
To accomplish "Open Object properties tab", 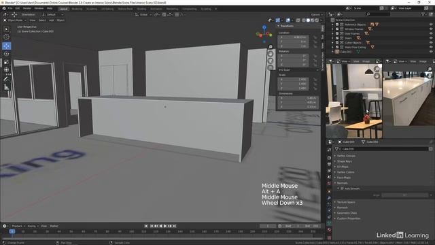I will [x=329, y=191].
